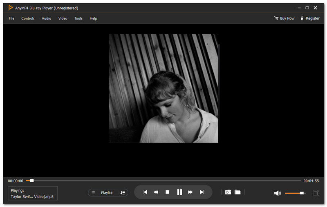This screenshot has height=207, width=327.
Task: Click elapsed time 00:00:06
Action: [16, 181]
